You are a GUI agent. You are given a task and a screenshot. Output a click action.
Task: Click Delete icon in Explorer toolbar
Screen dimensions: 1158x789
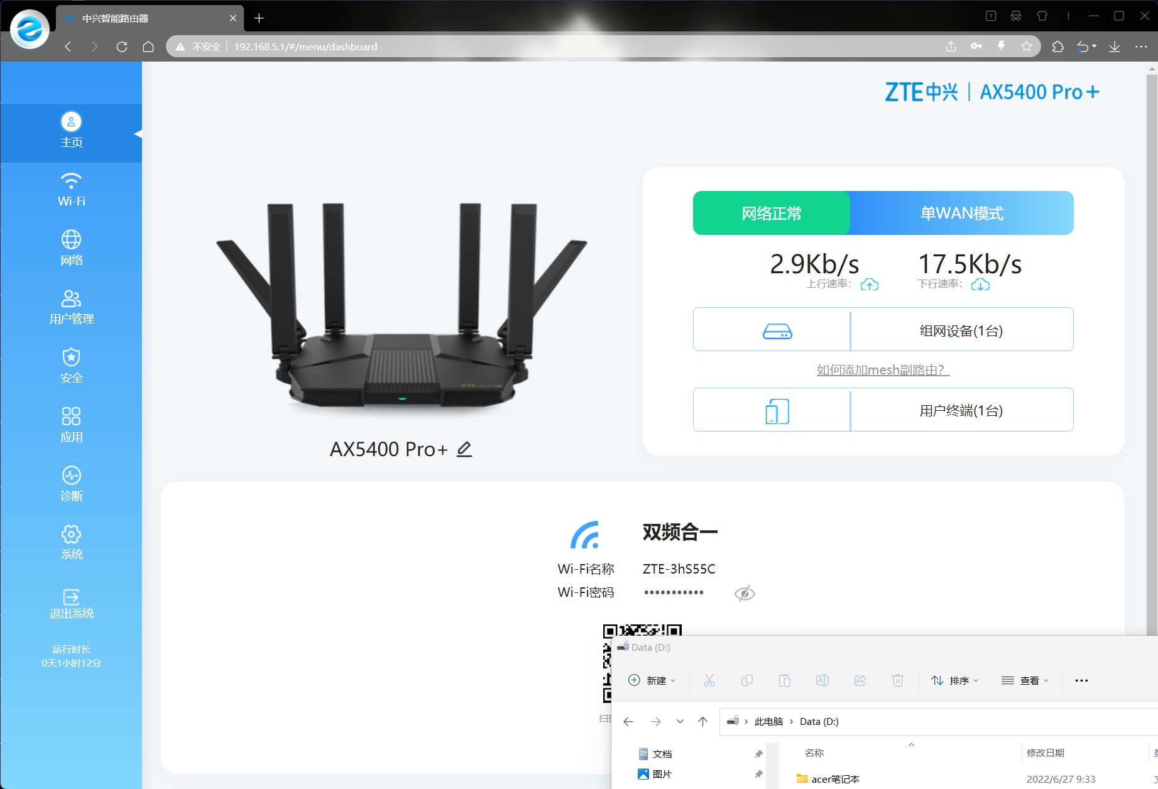(898, 680)
